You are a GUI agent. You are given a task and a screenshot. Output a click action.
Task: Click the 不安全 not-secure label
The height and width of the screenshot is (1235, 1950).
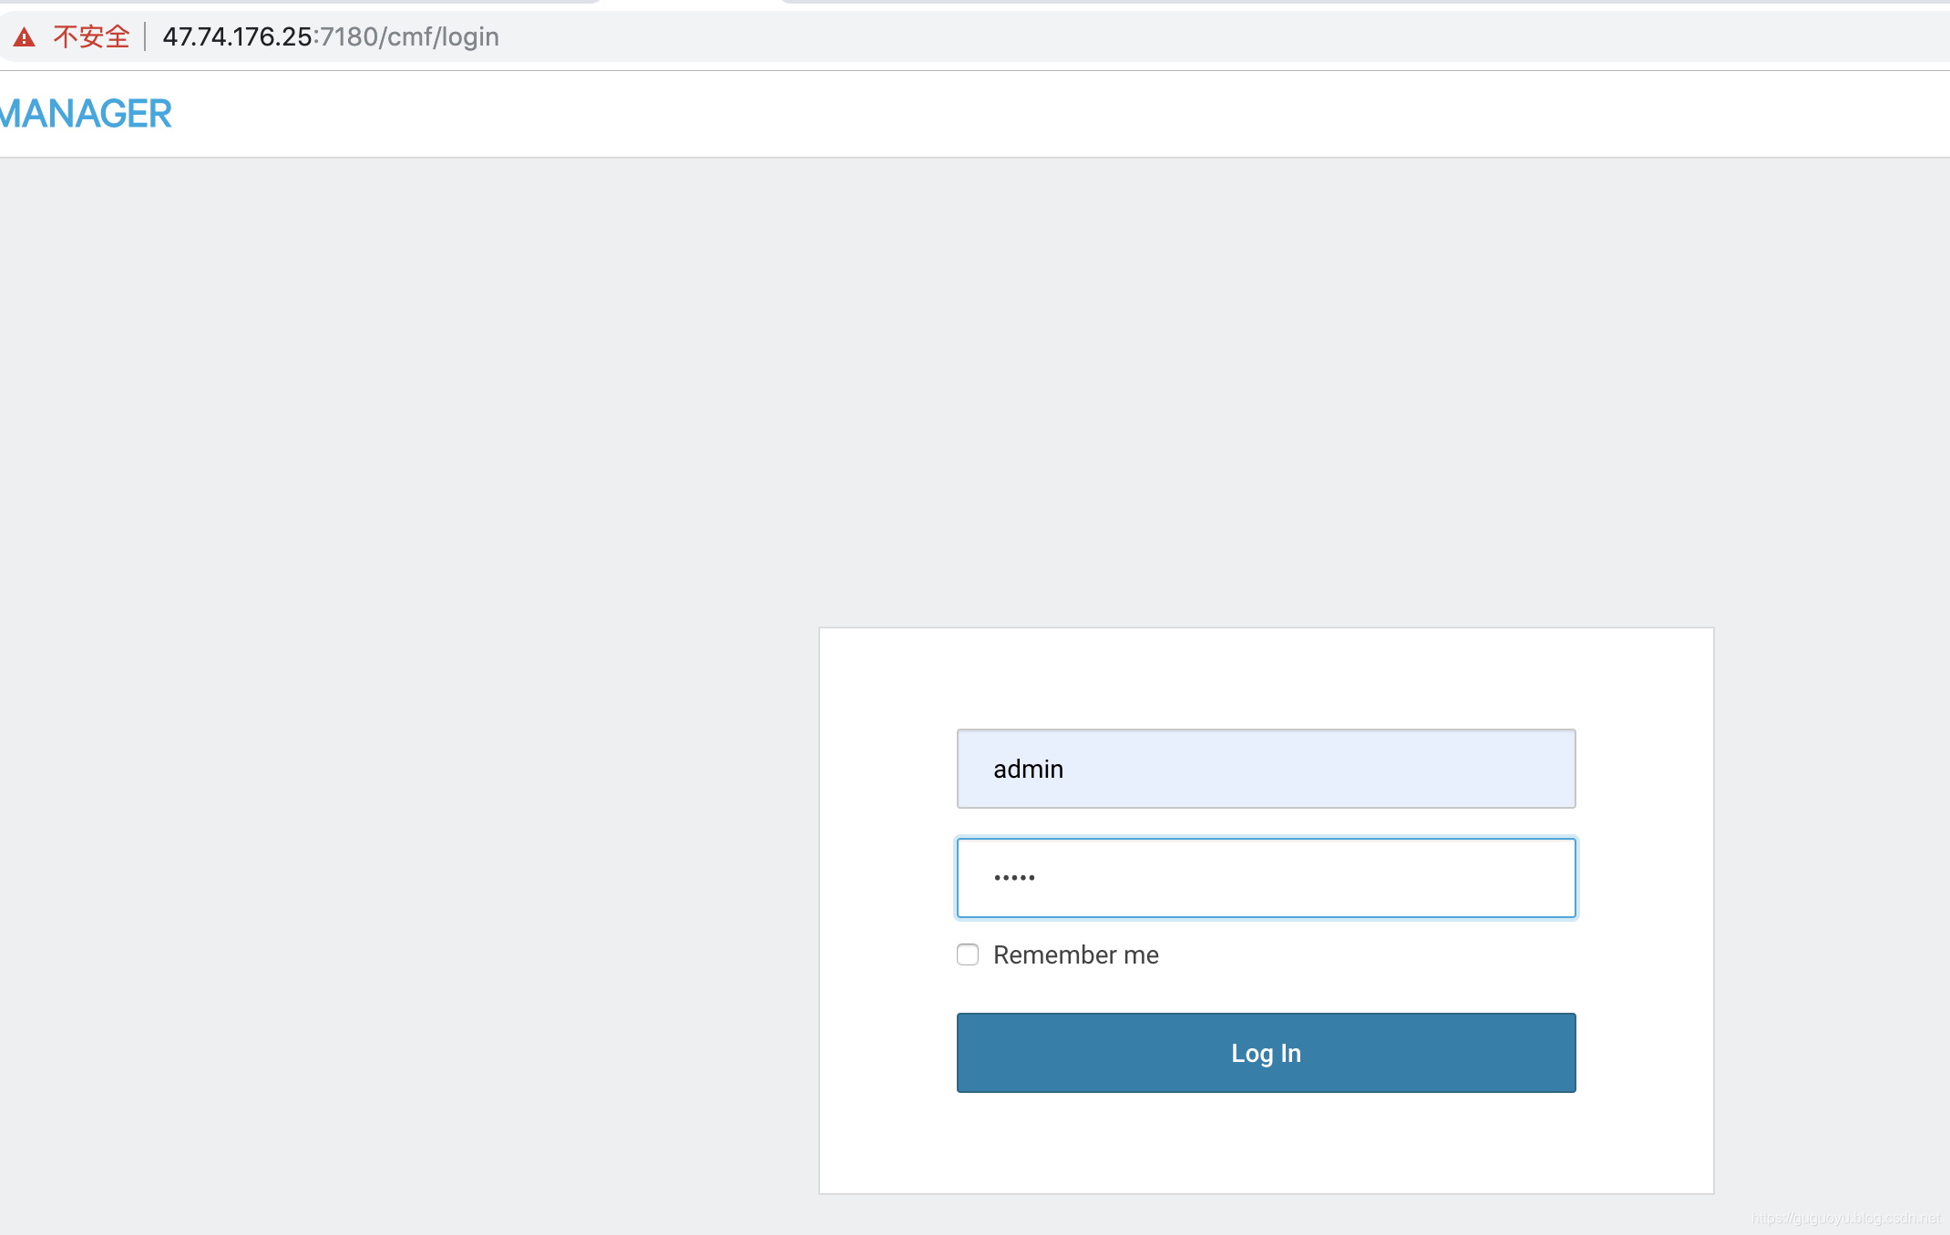[x=91, y=37]
